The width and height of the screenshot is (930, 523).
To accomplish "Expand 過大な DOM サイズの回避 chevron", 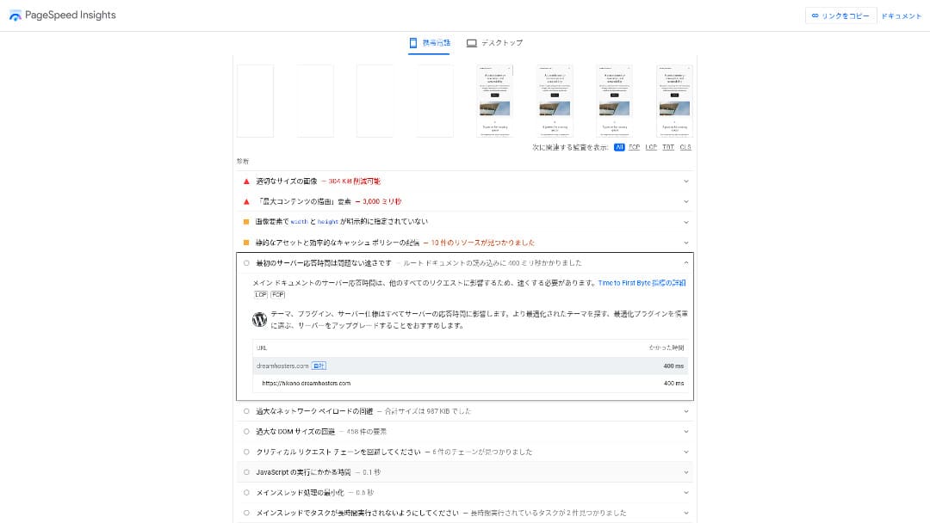I will coord(686,431).
